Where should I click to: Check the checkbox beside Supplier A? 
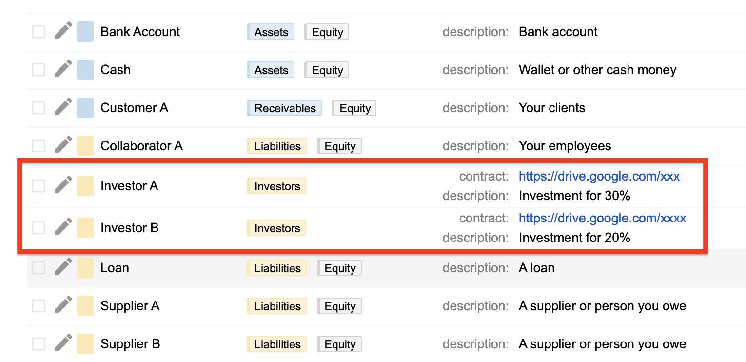(x=38, y=305)
